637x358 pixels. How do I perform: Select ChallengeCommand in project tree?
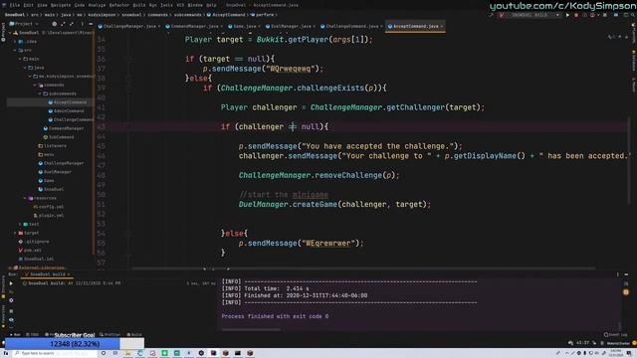[x=71, y=119]
